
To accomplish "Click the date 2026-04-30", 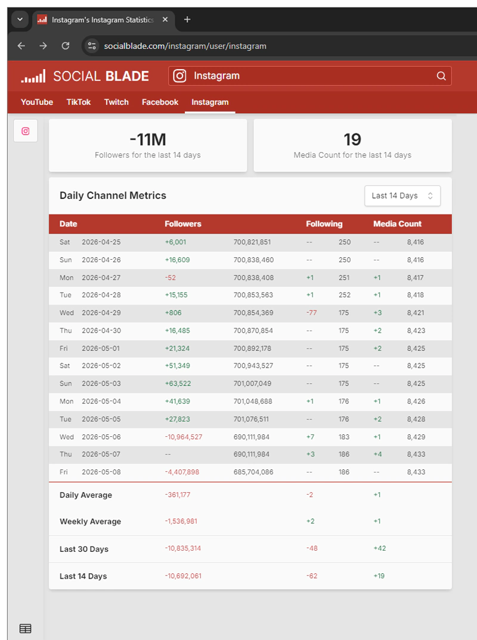I will tap(101, 331).
